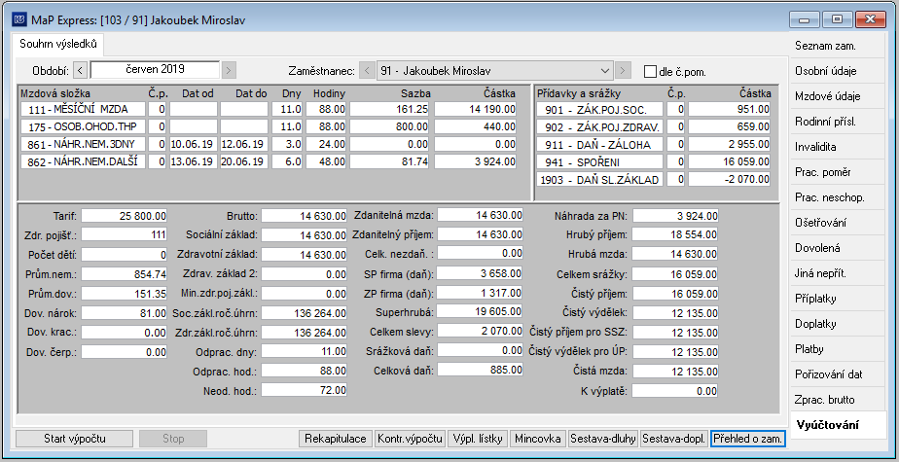Select previous employee arrow
Viewport: 899px width, 462px height.
(368, 71)
